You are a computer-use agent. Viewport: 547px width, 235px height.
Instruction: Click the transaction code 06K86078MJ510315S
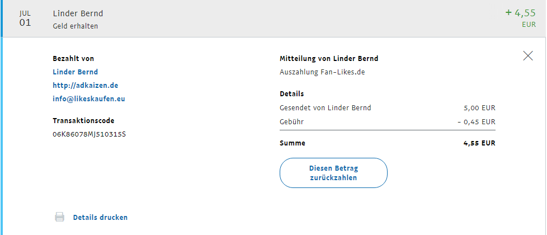89,134
